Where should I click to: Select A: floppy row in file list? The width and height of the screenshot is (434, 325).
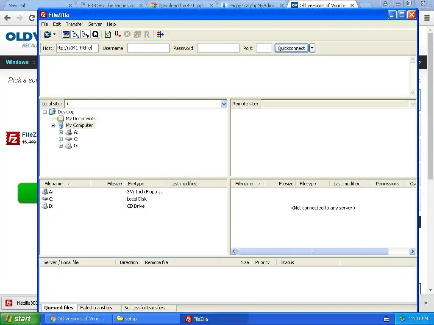click(x=134, y=192)
